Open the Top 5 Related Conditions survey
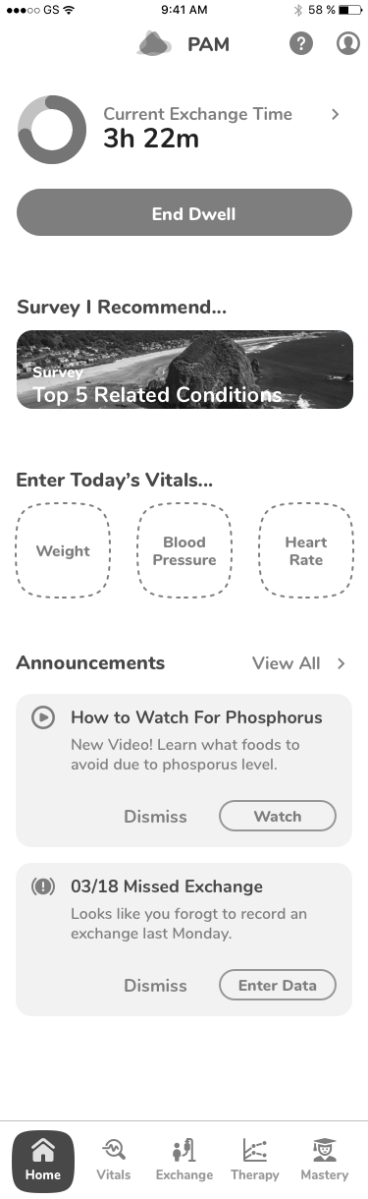 (184, 370)
